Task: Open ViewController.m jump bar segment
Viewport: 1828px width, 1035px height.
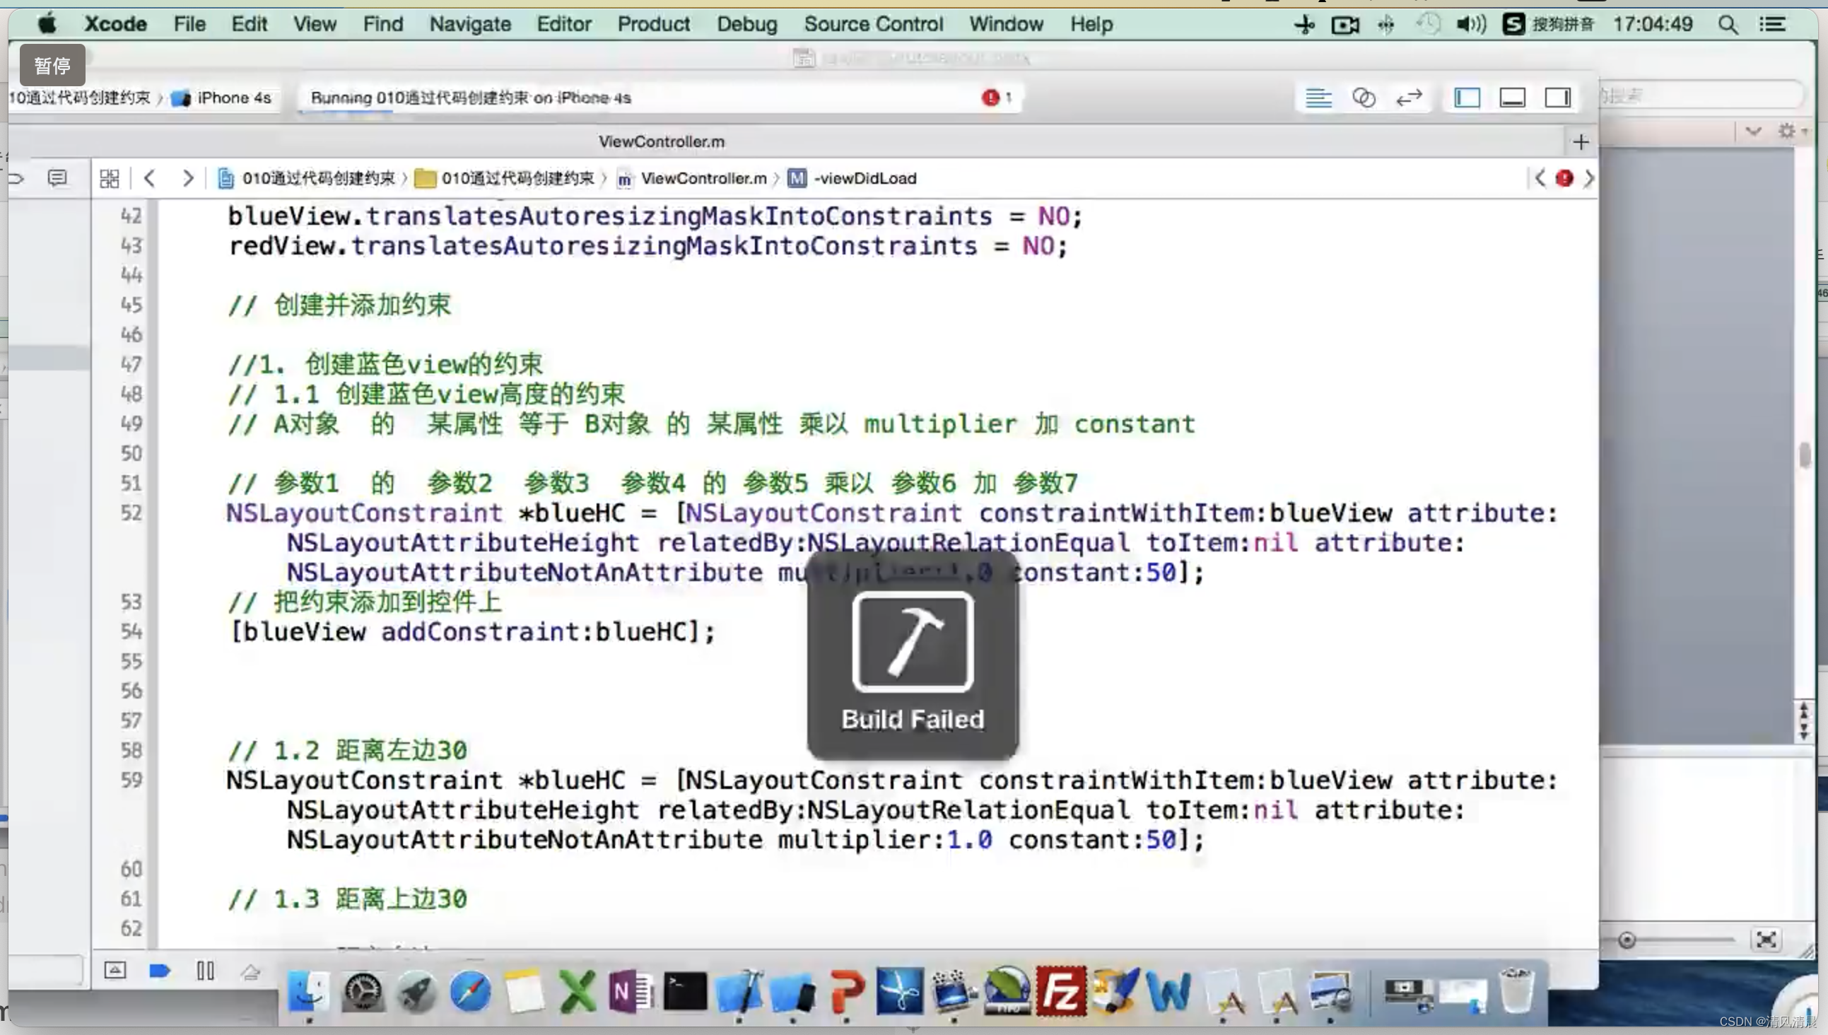Action: click(702, 178)
